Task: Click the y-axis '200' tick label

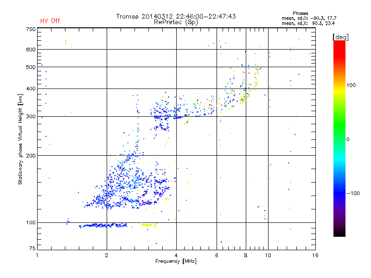Action: tap(31, 156)
